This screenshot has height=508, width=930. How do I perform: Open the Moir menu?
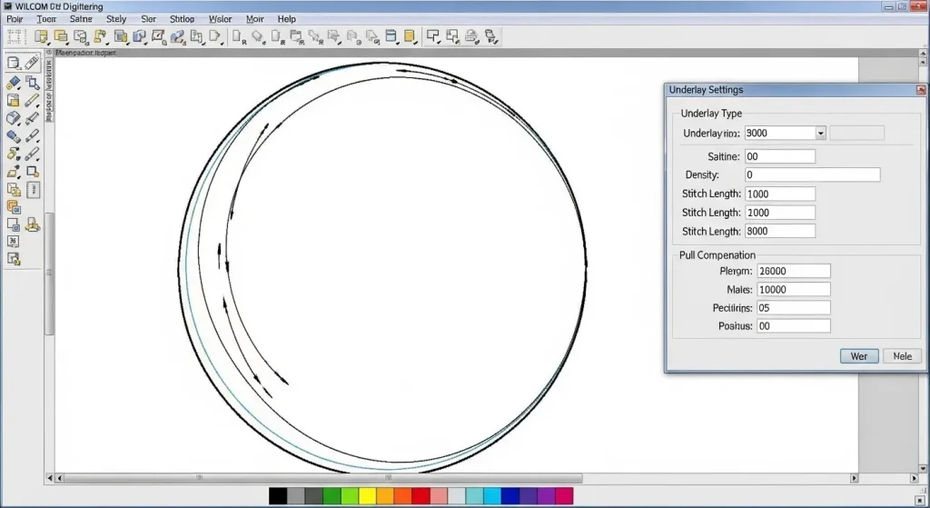pyautogui.click(x=255, y=19)
